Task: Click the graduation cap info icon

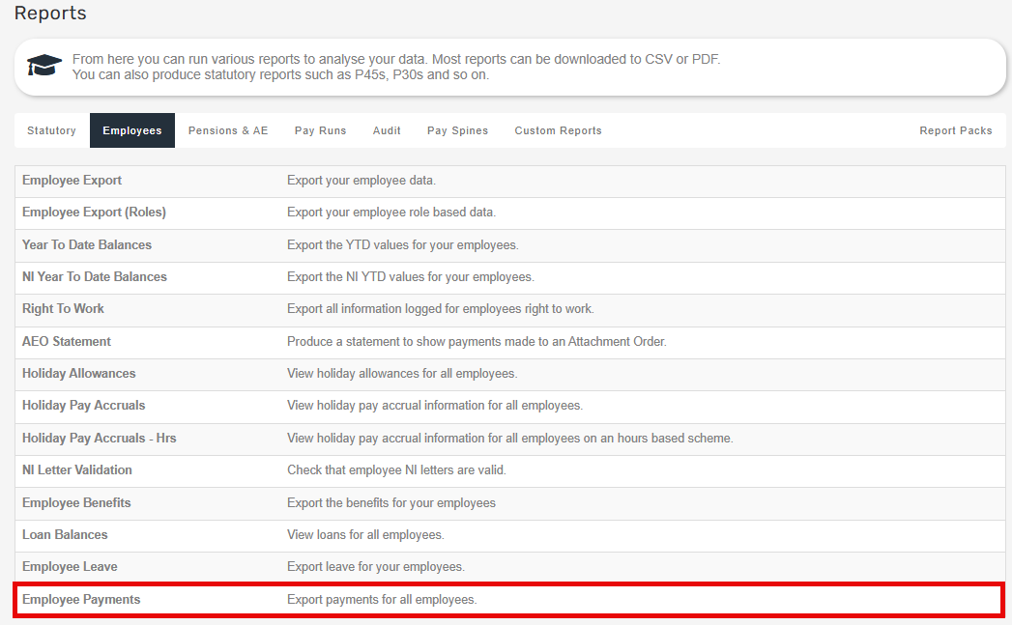Action: [43, 66]
